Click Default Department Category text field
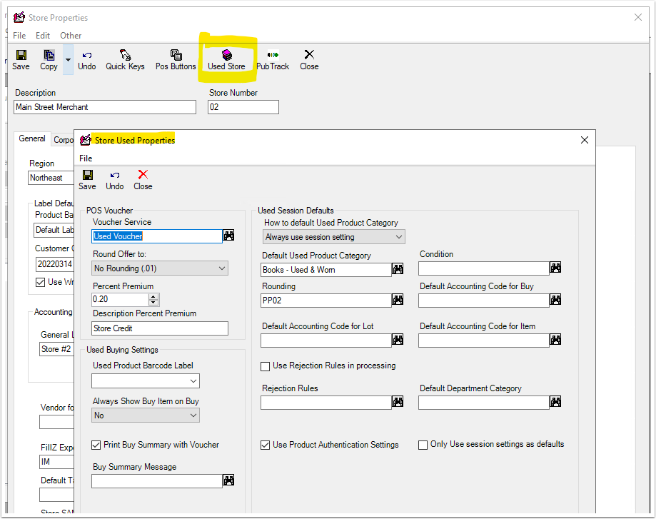 pos(484,403)
